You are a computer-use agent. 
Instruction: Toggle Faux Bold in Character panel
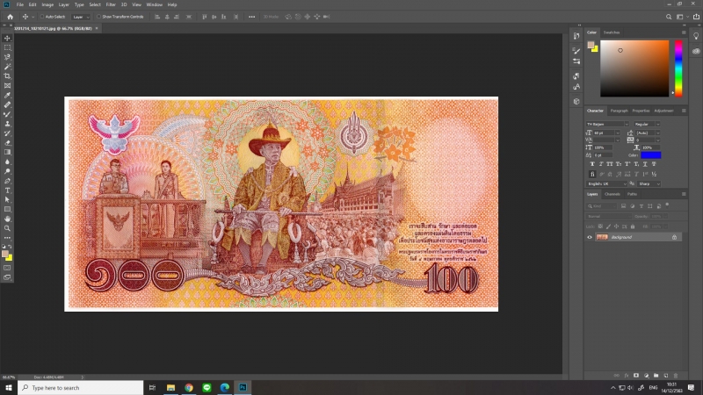592,164
